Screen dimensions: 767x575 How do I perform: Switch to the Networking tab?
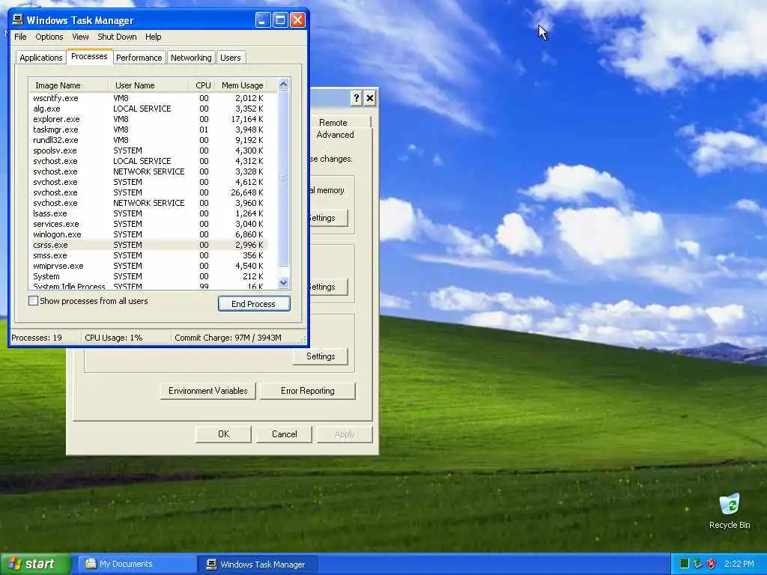point(191,58)
